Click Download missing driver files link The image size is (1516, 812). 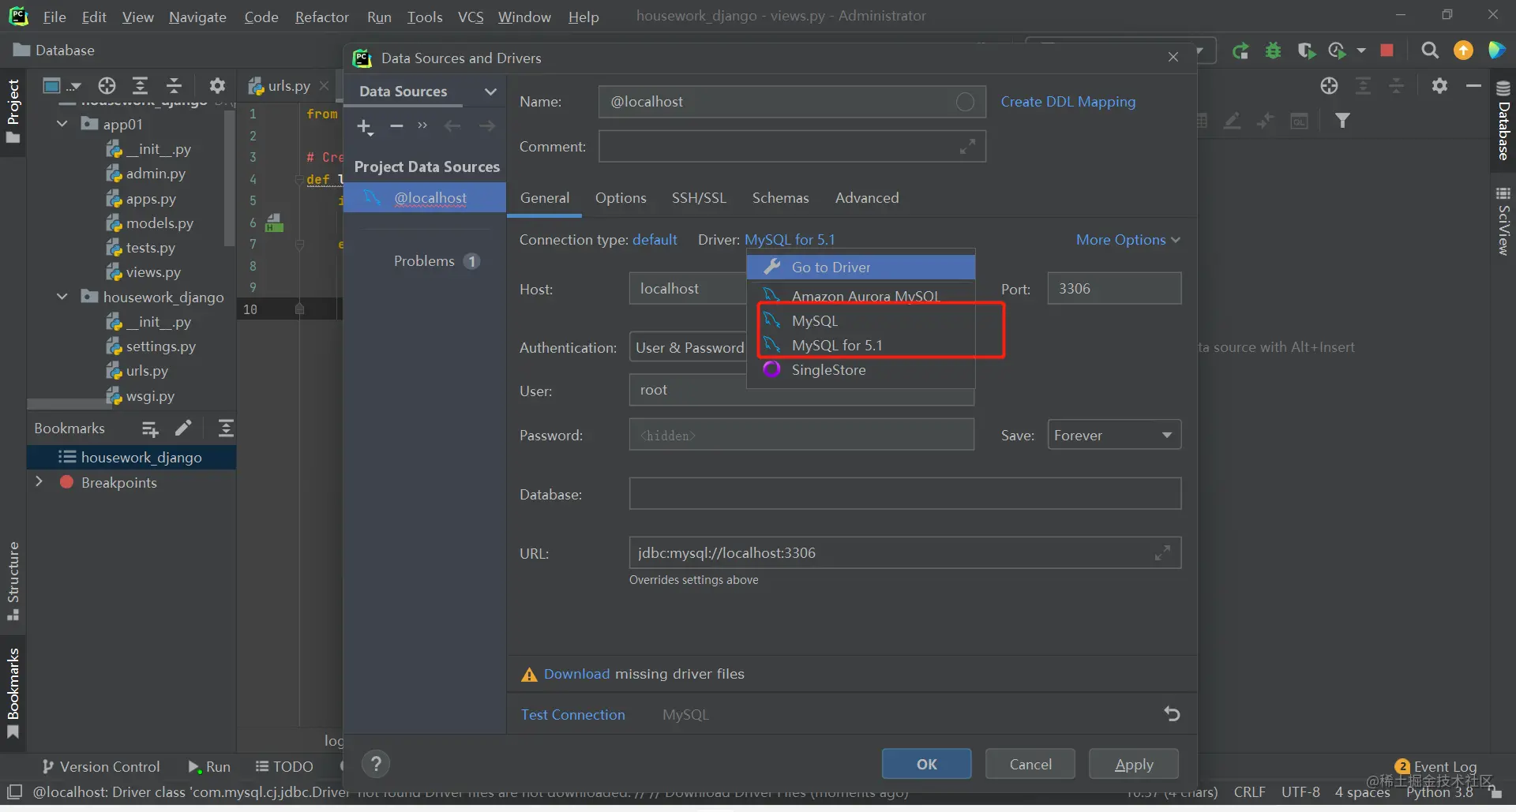coord(576,674)
